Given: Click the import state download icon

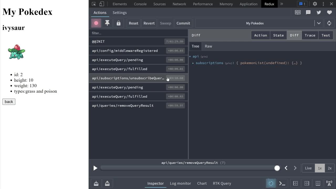Looking at the screenshot, I should point(96,183).
